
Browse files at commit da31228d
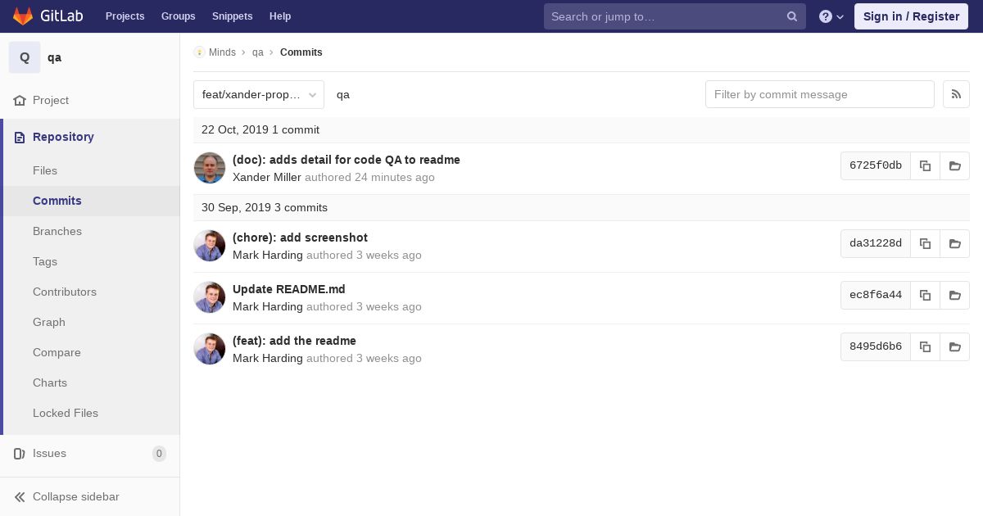[x=954, y=243]
